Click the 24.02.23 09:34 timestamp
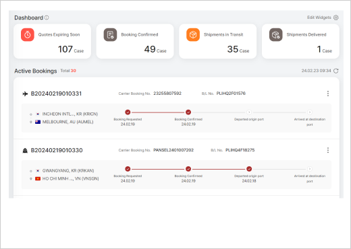The width and height of the screenshot is (351, 249). [316, 71]
